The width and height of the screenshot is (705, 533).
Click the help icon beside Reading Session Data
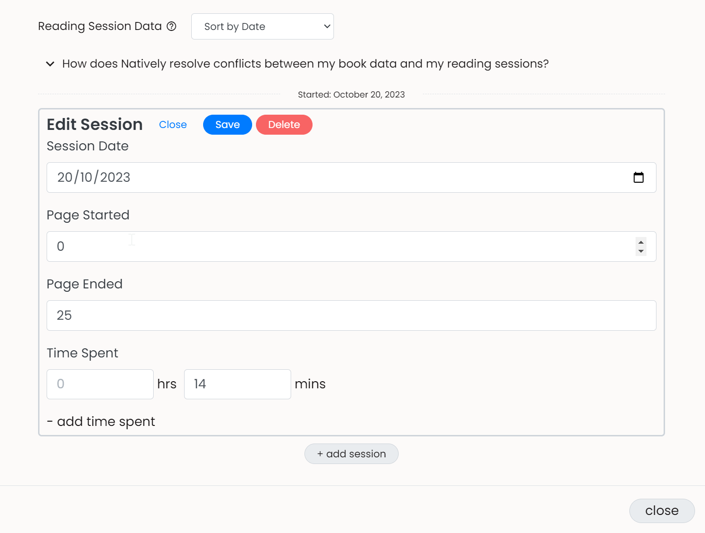(x=171, y=27)
